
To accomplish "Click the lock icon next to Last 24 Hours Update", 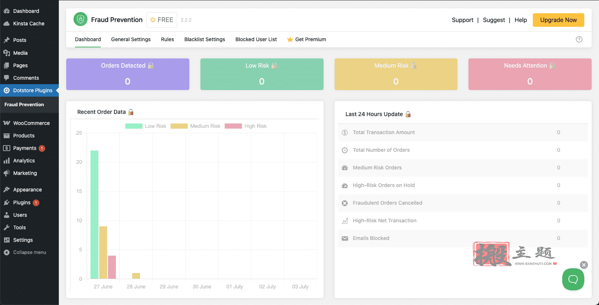I will (x=408, y=114).
